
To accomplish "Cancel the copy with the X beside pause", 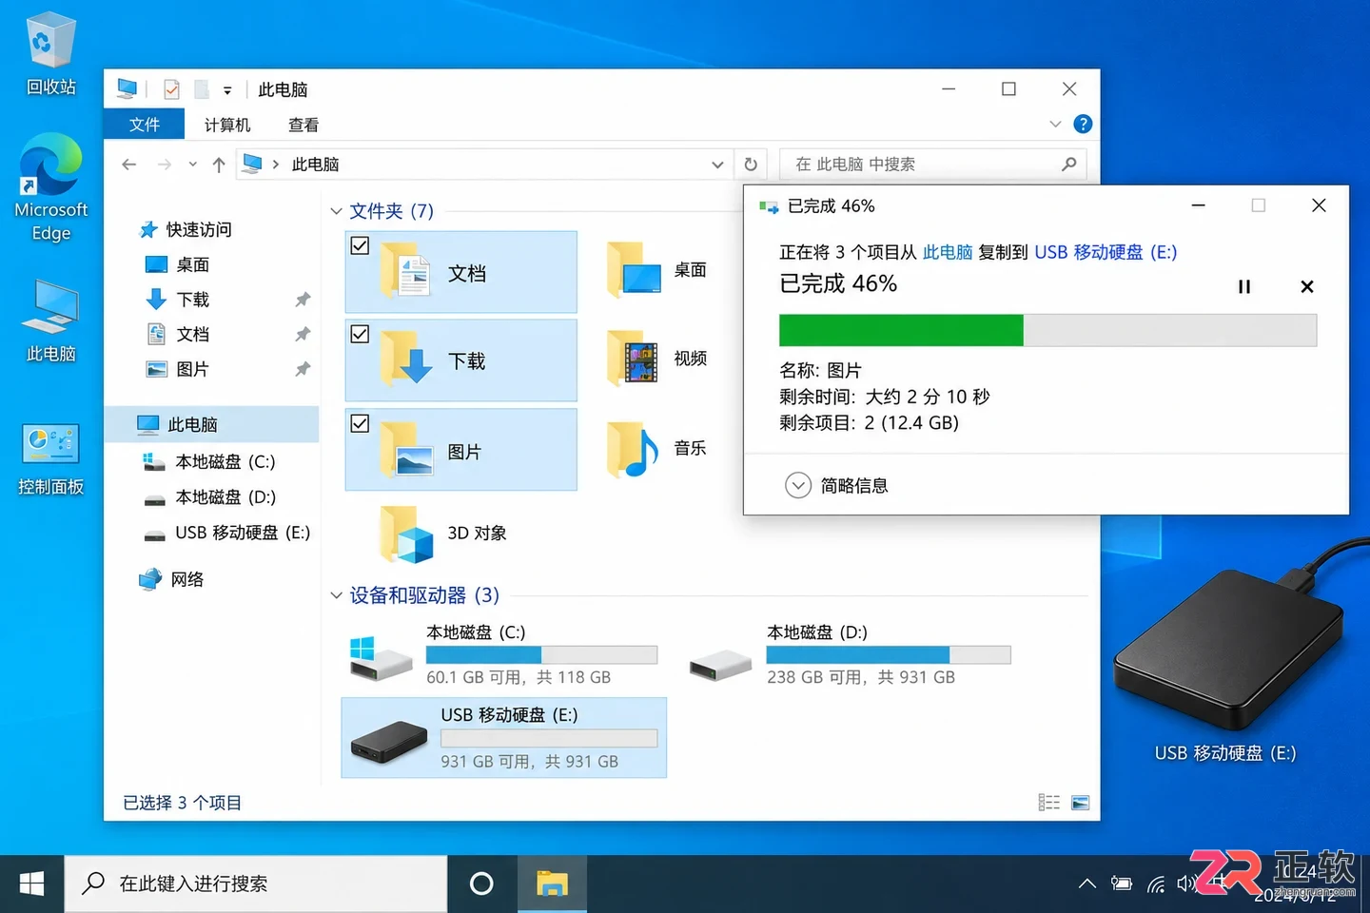I will [x=1307, y=286].
